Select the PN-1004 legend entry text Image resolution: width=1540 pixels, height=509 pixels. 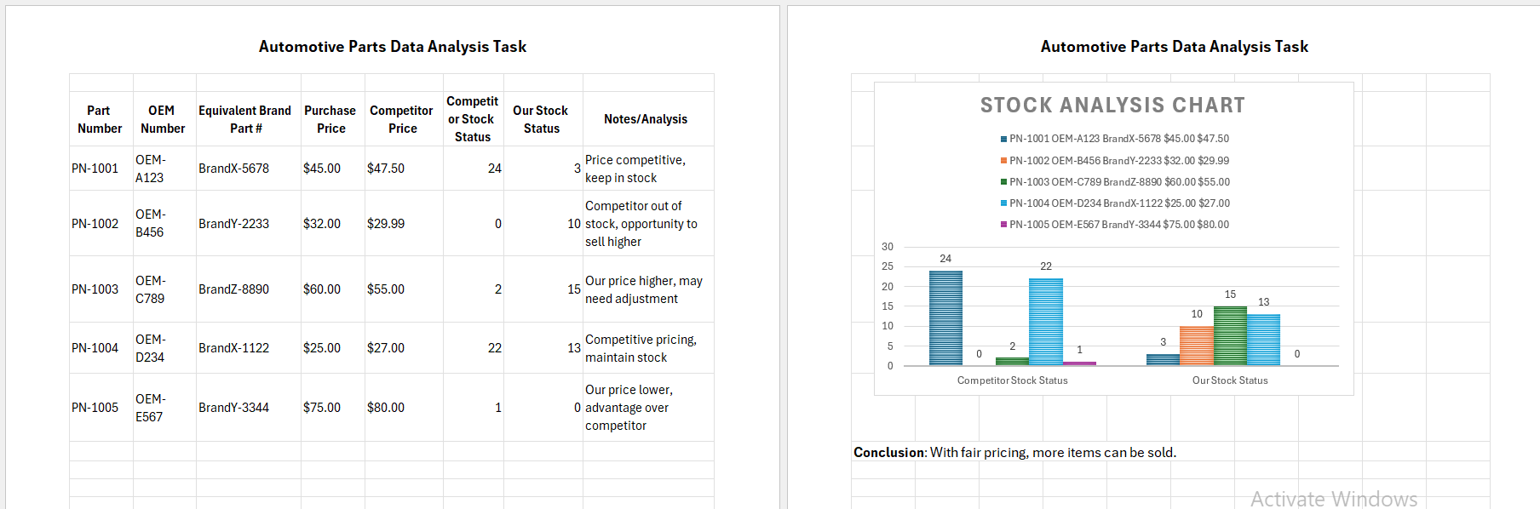point(1119,203)
